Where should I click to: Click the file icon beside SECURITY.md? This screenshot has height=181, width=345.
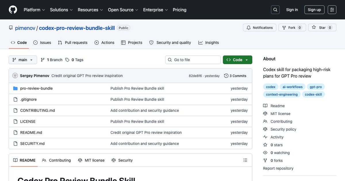pyautogui.click(x=16, y=144)
